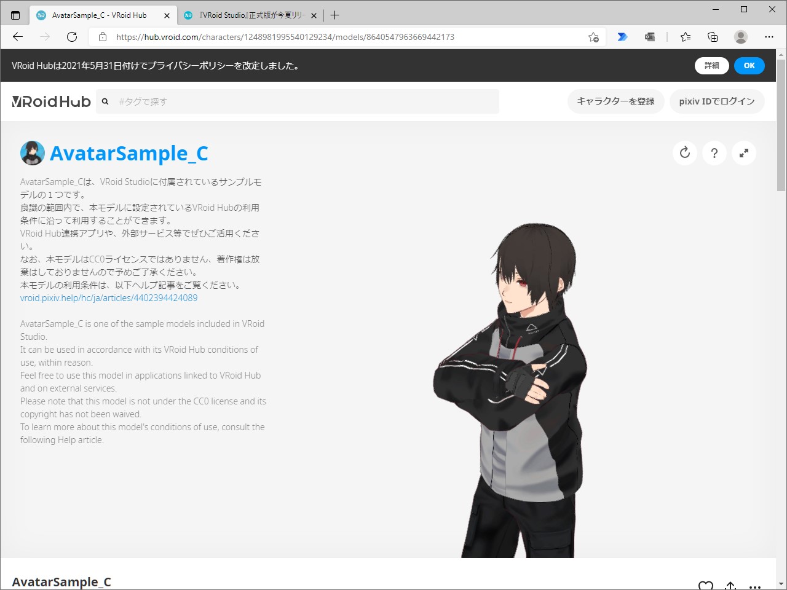Open model options with the three-dot menu

[x=754, y=586]
